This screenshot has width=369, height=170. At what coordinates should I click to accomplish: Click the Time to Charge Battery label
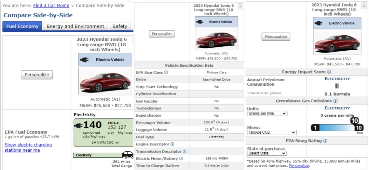pyautogui.click(x=158, y=166)
